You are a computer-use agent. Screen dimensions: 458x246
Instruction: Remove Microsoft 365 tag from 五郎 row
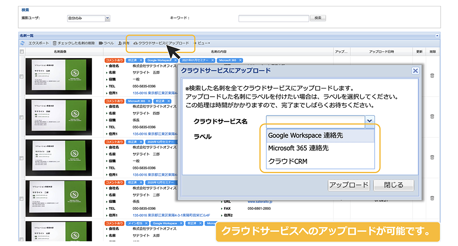[x=240, y=60]
